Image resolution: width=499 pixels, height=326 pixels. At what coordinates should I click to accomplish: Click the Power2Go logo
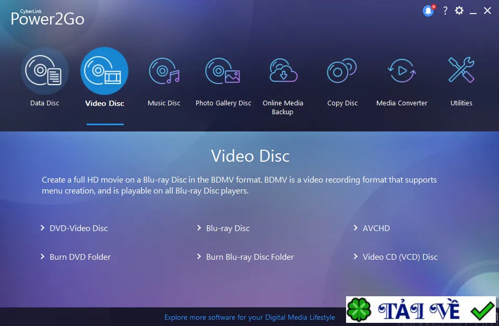point(47,18)
